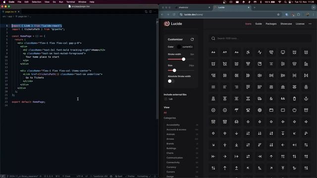Open the Icons nav tab
This screenshot has height=178, width=317.
coord(248,24)
